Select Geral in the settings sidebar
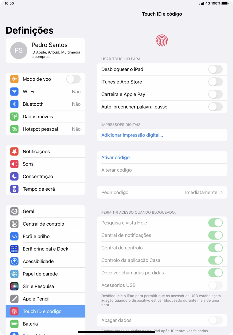The width and height of the screenshot is (233, 335). pyautogui.click(x=45, y=211)
